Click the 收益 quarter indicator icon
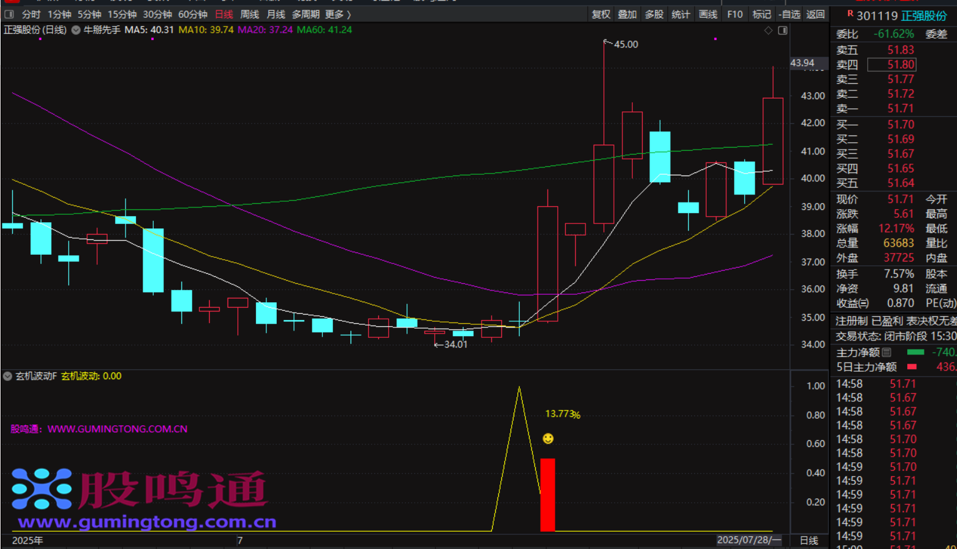This screenshot has width=957, height=549. point(864,303)
